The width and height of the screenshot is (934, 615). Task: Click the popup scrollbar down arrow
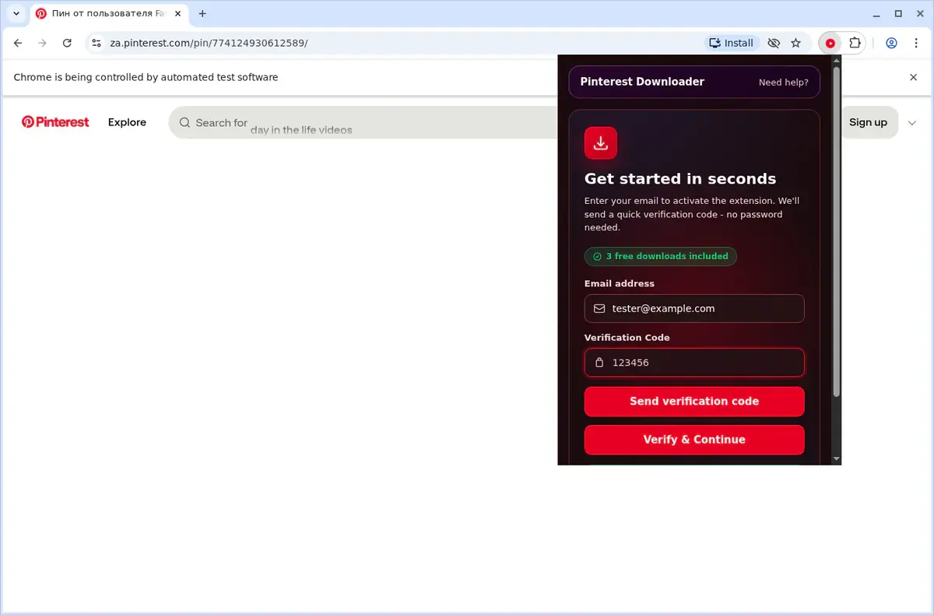click(x=837, y=459)
